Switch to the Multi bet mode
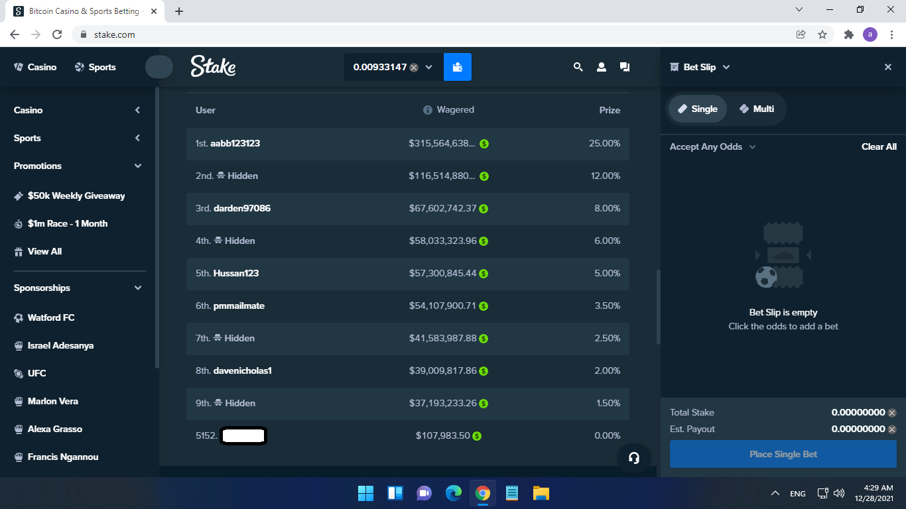906x509 pixels. pyautogui.click(x=757, y=109)
